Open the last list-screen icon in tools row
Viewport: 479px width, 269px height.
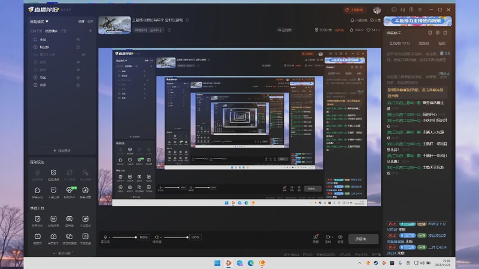pos(85,236)
